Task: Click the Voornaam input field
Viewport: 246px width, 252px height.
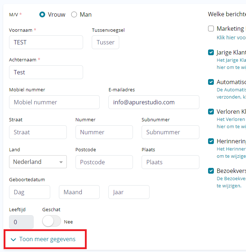Action: pyautogui.click(x=46, y=42)
